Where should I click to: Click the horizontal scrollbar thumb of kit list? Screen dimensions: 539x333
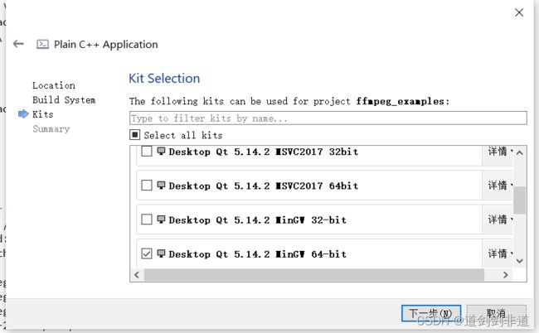[314, 275]
